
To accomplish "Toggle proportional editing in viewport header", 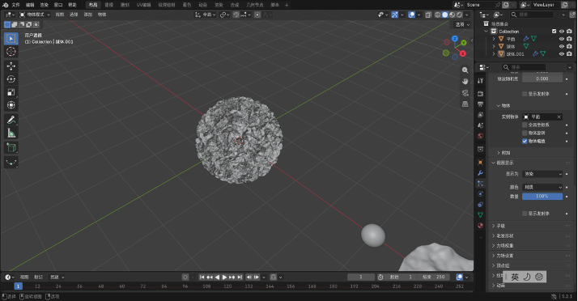I will (x=257, y=15).
